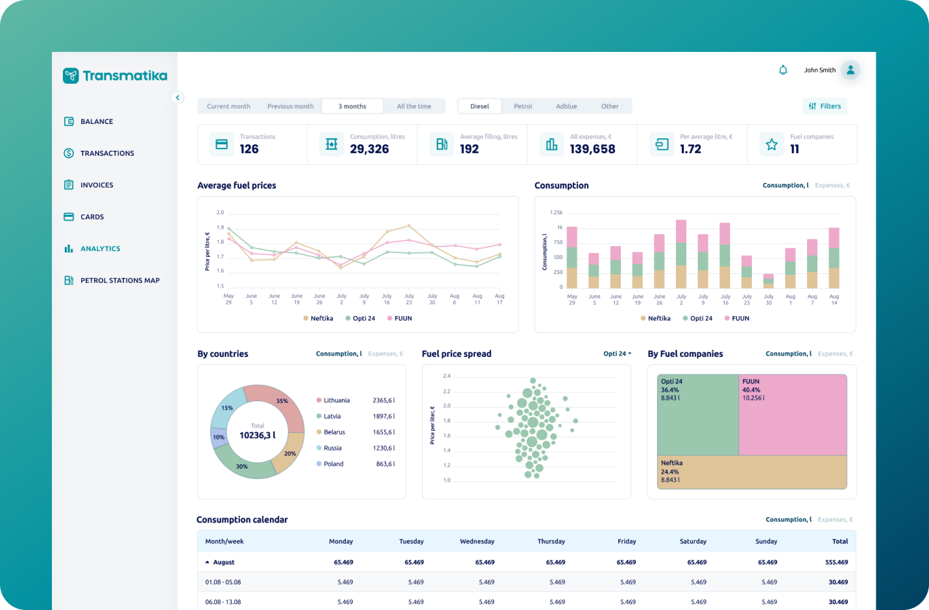Viewport: 929px width, 610px height.
Task: Open the Balance wallet icon
Action: pos(69,121)
